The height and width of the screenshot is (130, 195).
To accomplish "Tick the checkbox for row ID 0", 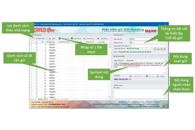I will click(x=37, y=45).
